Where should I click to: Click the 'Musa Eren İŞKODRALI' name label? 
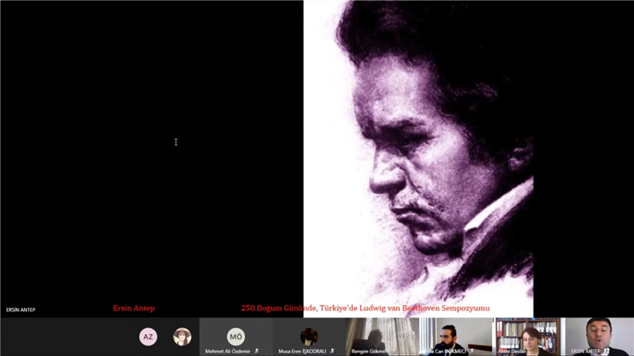coord(302,351)
